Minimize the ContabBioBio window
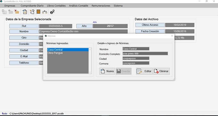This screenshot has height=116, width=218. point(199,1)
